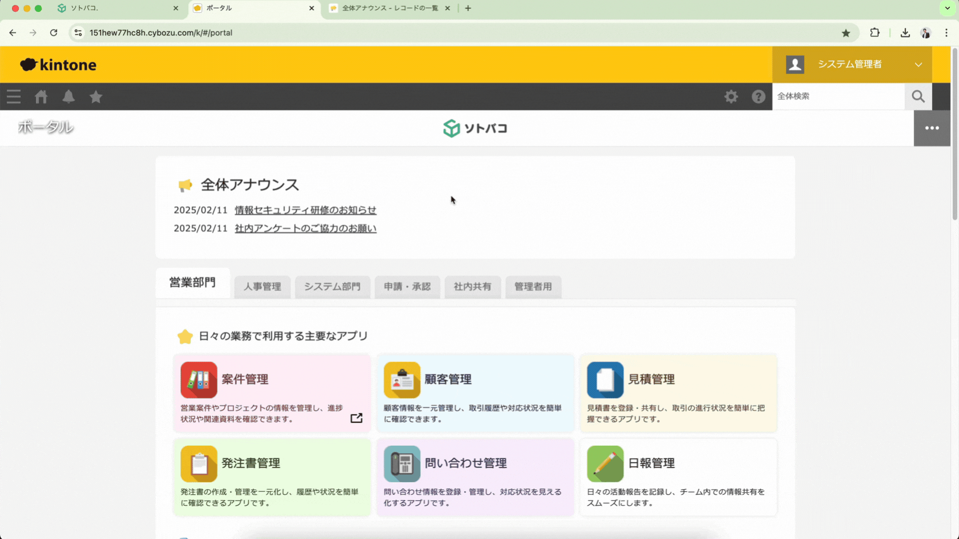
Task: Click the page vertical scrollbar
Action: click(955, 135)
